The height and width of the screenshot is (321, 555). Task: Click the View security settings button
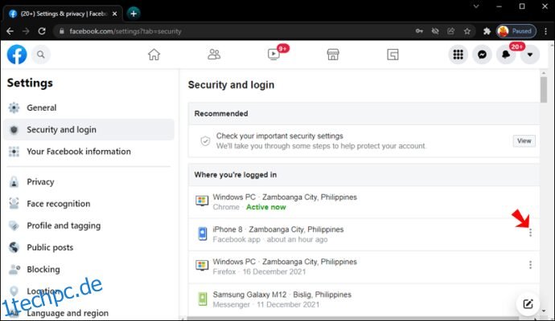click(524, 141)
